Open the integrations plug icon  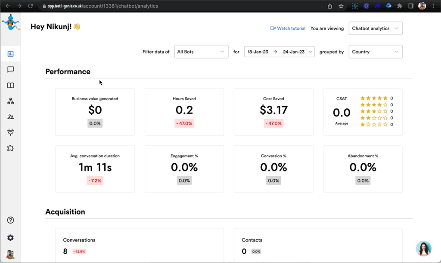coord(11,132)
